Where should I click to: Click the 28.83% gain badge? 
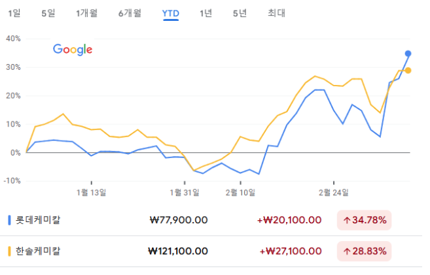(x=364, y=251)
